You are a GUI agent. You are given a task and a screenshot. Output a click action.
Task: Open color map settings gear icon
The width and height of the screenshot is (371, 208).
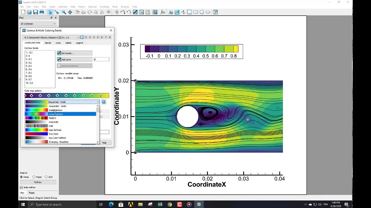(x=103, y=102)
